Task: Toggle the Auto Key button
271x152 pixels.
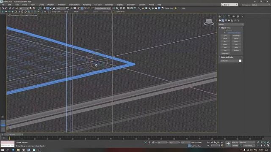Action: click(x=235, y=142)
